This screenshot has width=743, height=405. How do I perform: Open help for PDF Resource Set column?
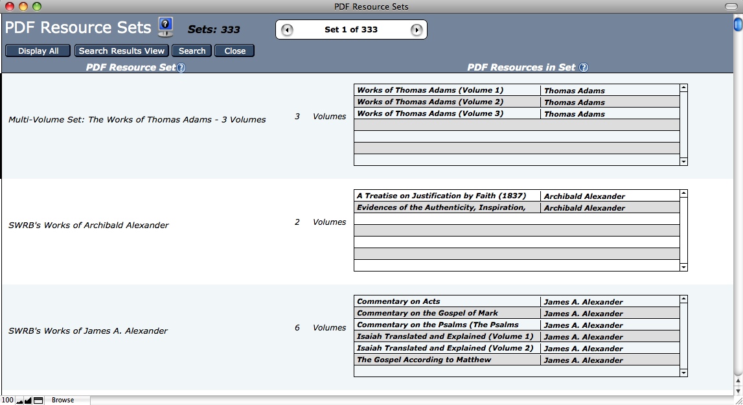coord(181,68)
